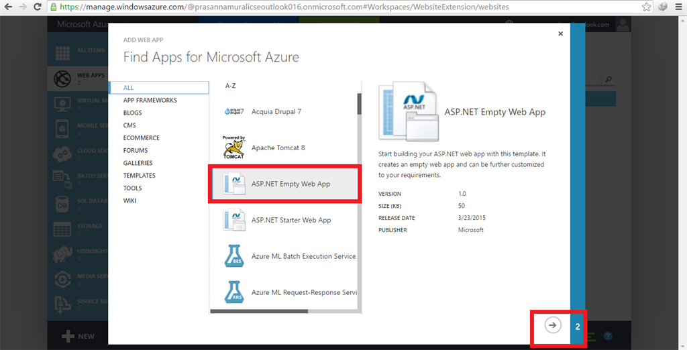The image size is (687, 350).
Task: Open Cloud Services sidebar icon
Action: coord(62,154)
